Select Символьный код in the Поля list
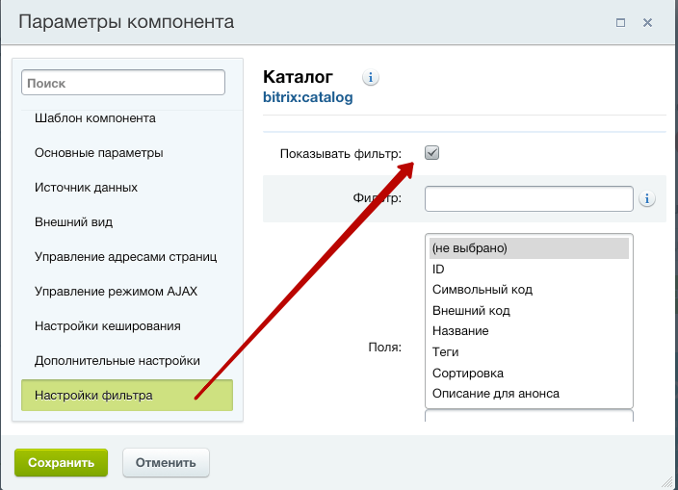Image resolution: width=678 pixels, height=490 pixels. (x=482, y=290)
